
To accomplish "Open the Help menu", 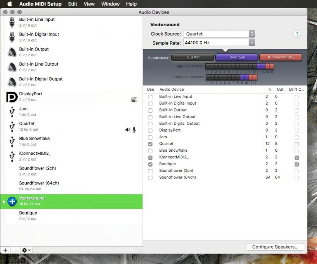I will (131, 4).
